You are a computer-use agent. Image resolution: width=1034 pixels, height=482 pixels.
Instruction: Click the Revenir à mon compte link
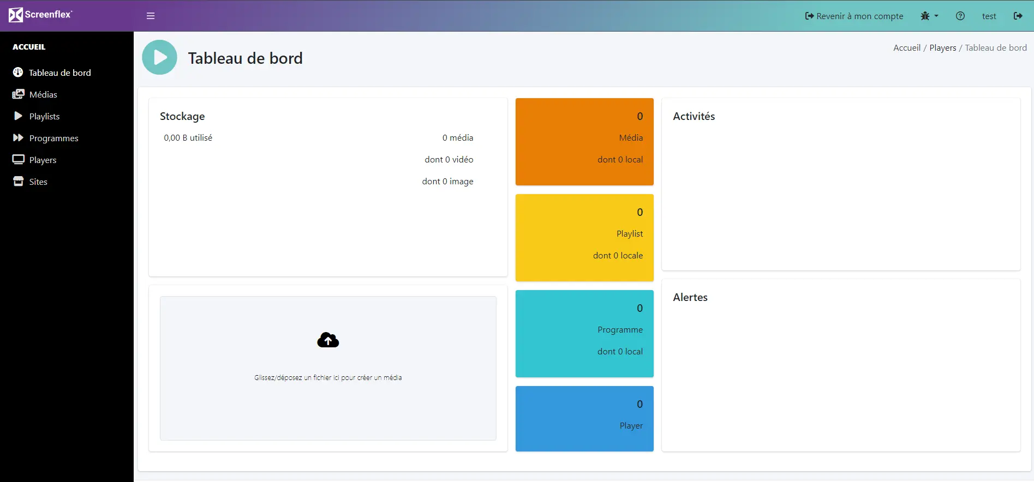[854, 16]
